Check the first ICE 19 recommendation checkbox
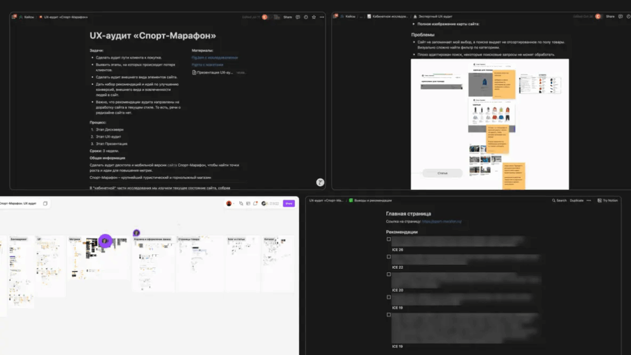631x355 pixels. tap(388, 298)
